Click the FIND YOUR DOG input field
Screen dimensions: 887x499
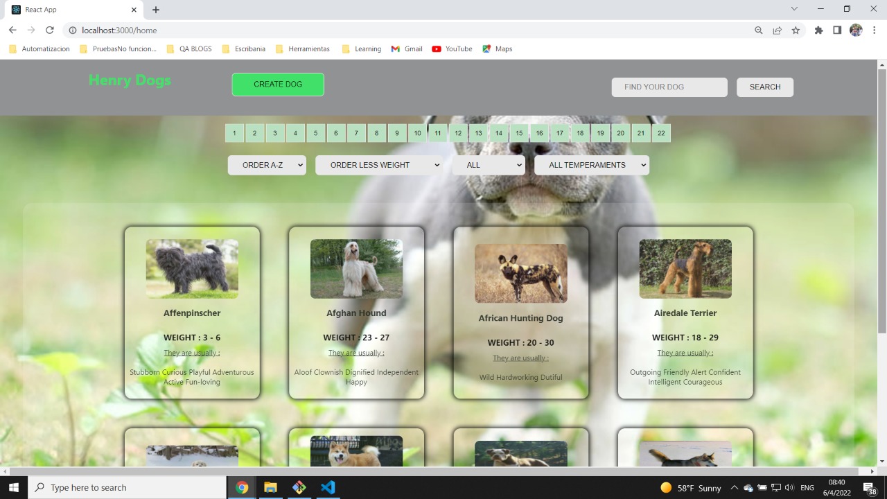(668, 87)
